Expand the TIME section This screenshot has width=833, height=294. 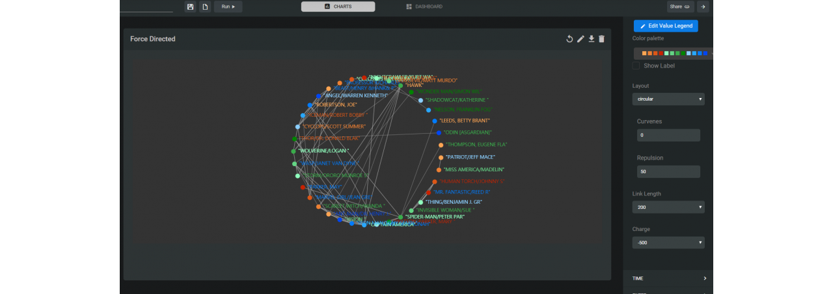(668, 278)
